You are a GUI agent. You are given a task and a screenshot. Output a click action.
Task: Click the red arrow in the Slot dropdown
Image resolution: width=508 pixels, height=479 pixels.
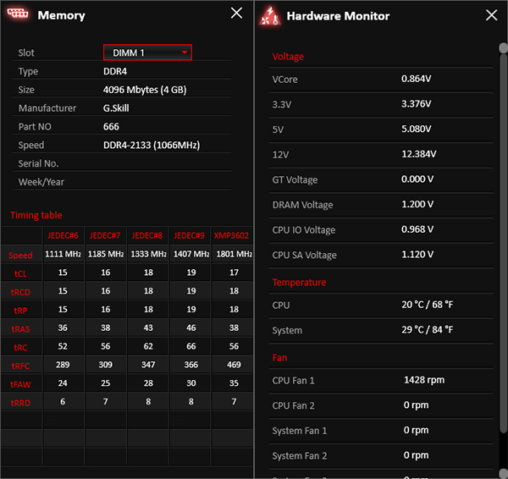[185, 52]
